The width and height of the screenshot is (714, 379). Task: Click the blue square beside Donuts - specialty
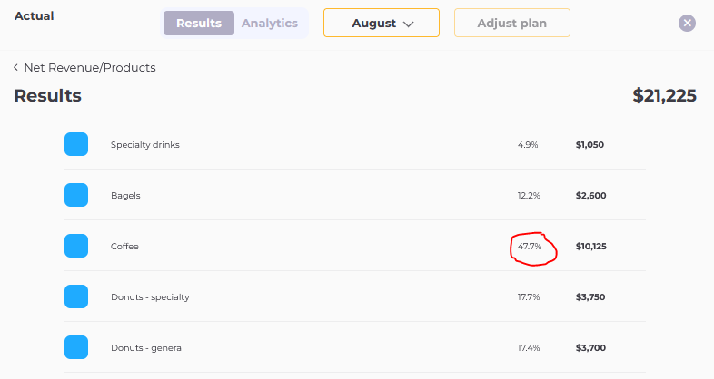tap(76, 296)
